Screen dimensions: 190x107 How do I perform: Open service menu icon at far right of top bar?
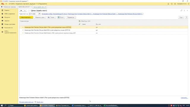click(x=189, y=4)
